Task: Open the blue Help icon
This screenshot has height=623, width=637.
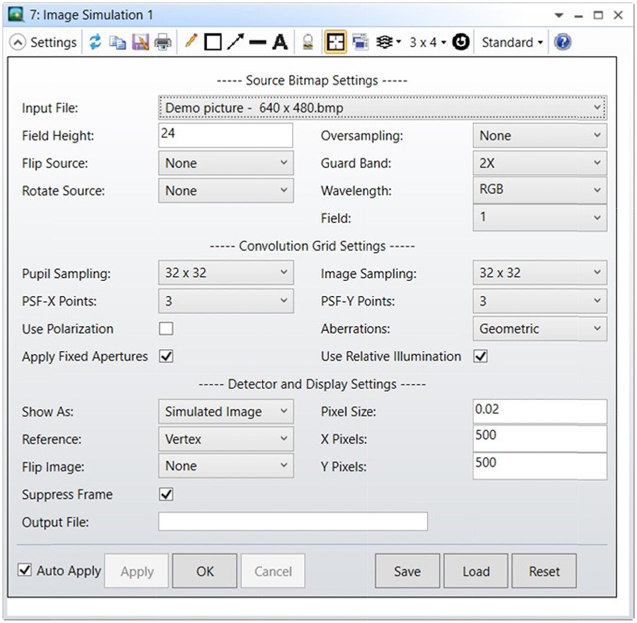Action: coord(563,42)
